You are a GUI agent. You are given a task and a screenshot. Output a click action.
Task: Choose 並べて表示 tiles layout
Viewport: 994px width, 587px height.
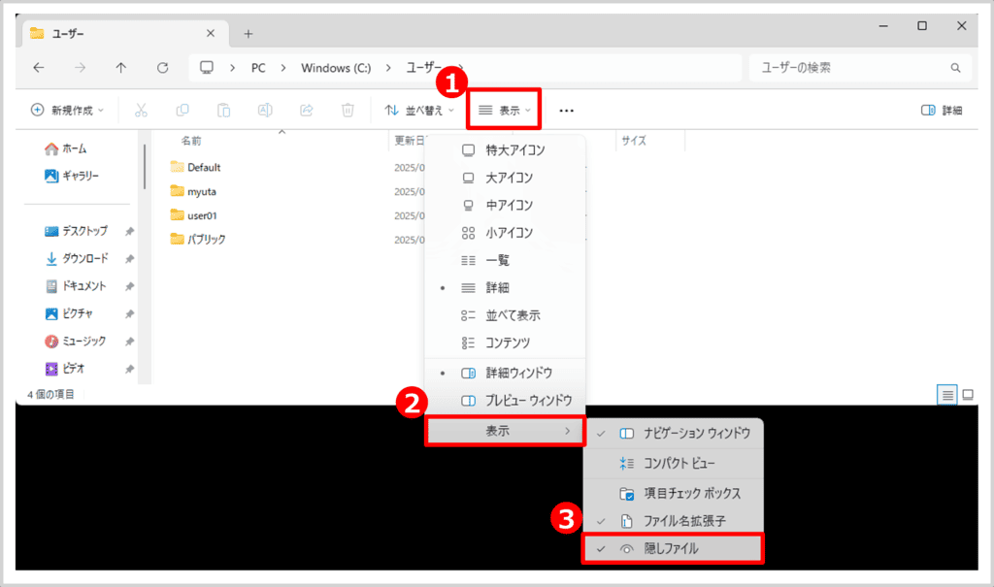click(x=505, y=315)
